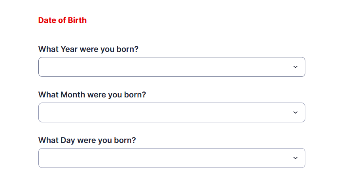Open the birth Day dropdown

click(172, 158)
